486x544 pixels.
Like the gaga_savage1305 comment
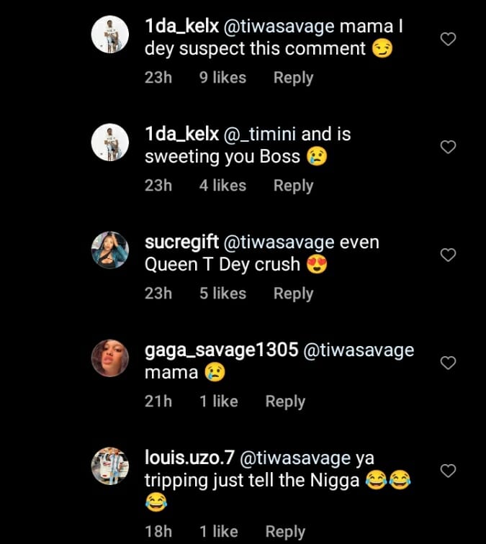click(x=448, y=363)
